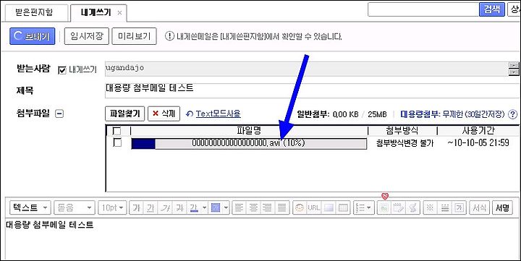Close the 내게쓰기 tab

pyautogui.click(x=120, y=13)
